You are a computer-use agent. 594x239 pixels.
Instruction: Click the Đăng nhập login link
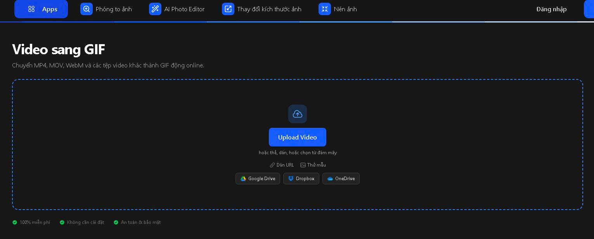click(551, 9)
